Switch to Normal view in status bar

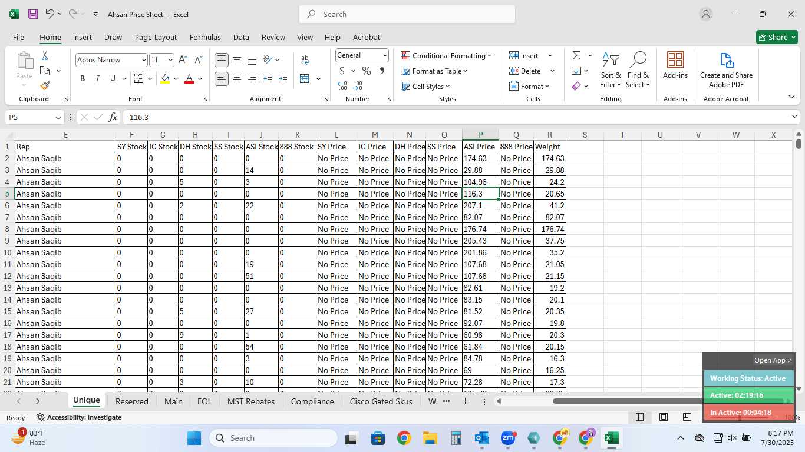tap(639, 417)
